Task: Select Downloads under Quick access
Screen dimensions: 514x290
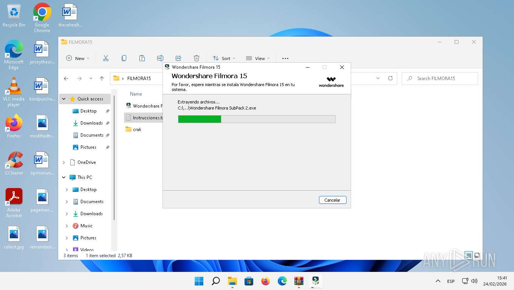Action: pyautogui.click(x=91, y=123)
